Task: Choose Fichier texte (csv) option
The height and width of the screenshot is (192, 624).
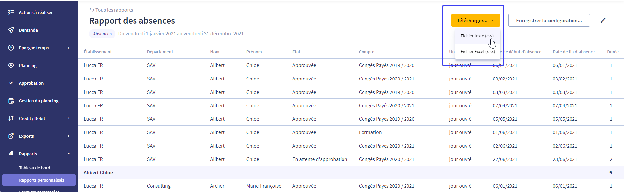Action: click(477, 36)
